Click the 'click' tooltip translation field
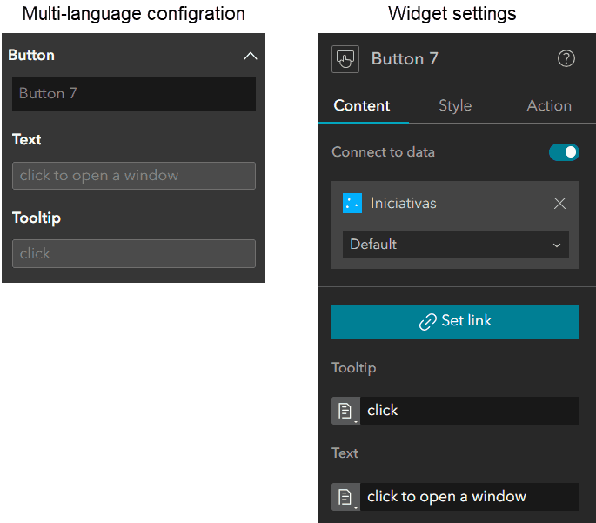 [x=134, y=253]
